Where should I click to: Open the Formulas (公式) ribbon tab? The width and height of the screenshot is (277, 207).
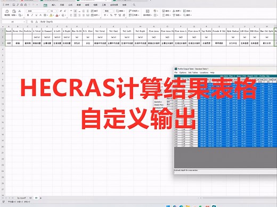click(70, 5)
